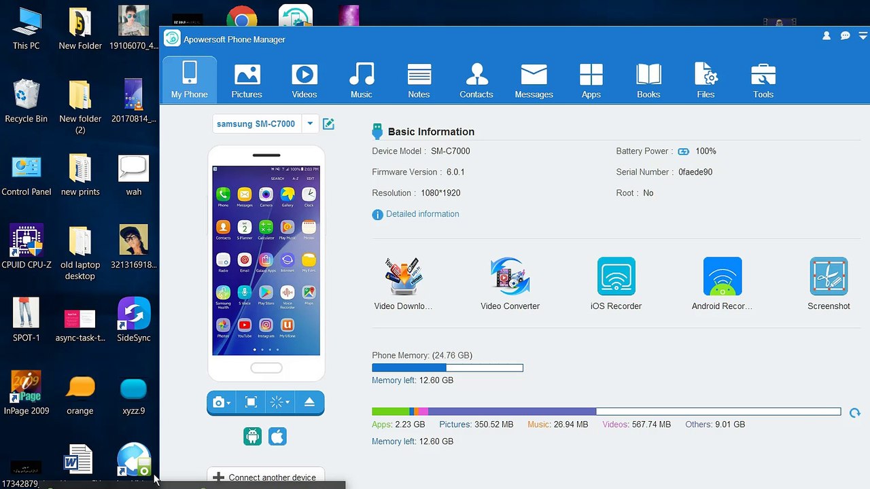Open the Tools toolbox icon
870x489 pixels.
[x=763, y=75]
